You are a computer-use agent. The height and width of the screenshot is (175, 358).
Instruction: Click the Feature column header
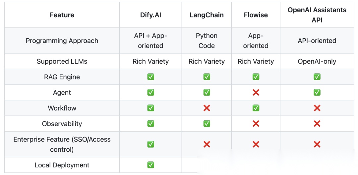click(62, 15)
